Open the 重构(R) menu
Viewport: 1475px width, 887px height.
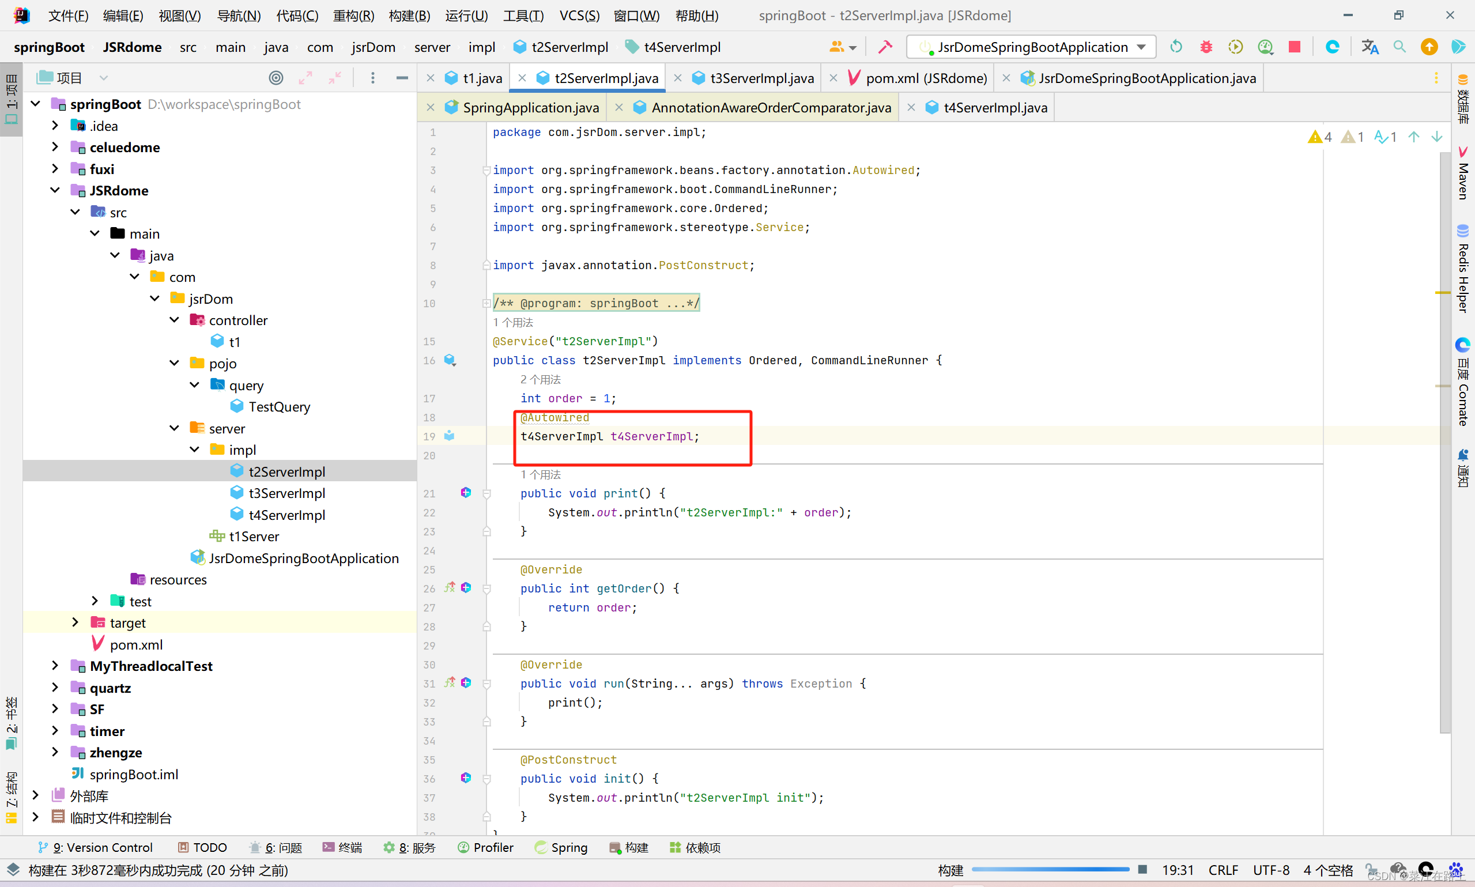[353, 16]
